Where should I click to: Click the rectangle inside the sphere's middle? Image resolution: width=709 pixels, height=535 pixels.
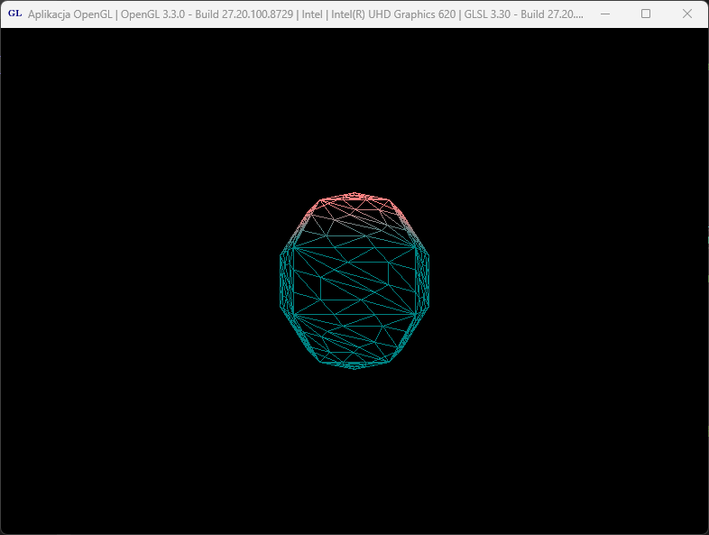pyautogui.click(x=354, y=281)
